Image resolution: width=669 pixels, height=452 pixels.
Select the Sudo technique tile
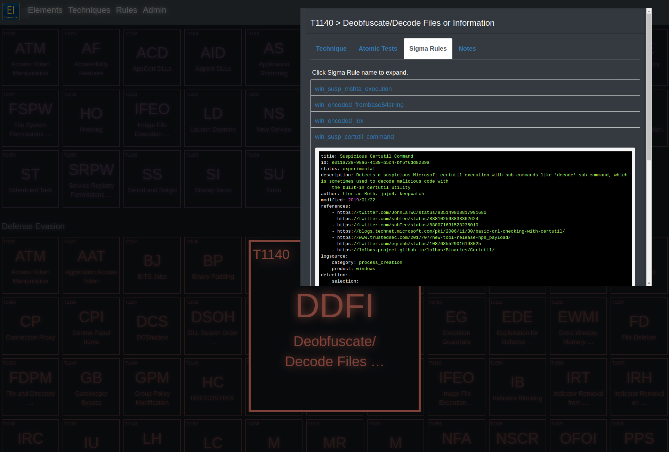[274, 179]
